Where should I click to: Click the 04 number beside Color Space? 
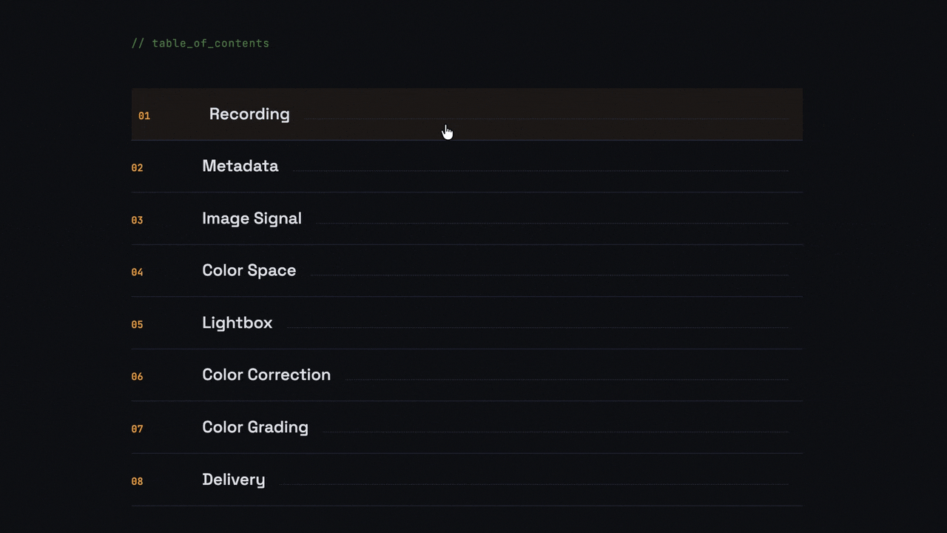click(x=137, y=272)
